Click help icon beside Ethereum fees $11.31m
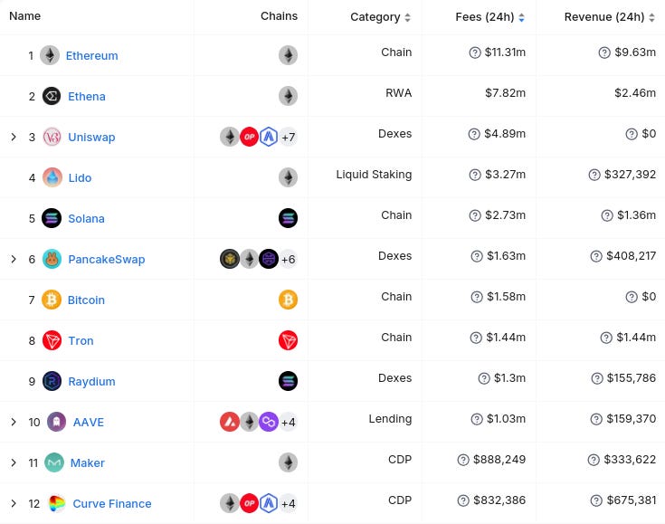 click(475, 52)
